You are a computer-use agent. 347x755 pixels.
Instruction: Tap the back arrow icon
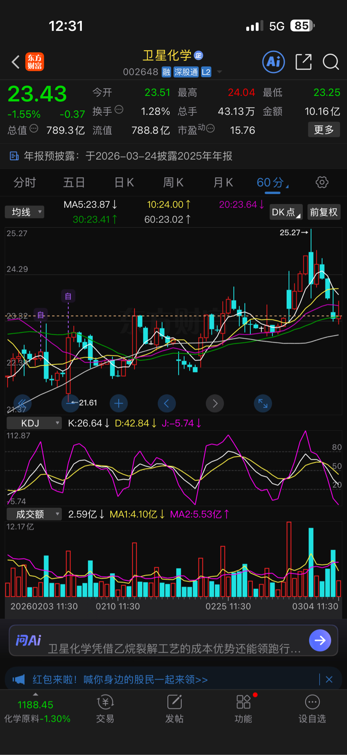coord(16,62)
